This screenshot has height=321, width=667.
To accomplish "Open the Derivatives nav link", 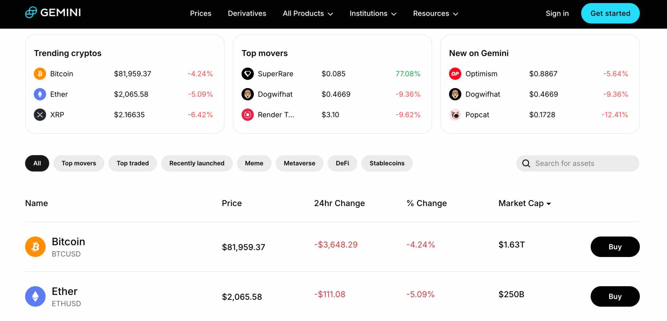I will [x=247, y=14].
